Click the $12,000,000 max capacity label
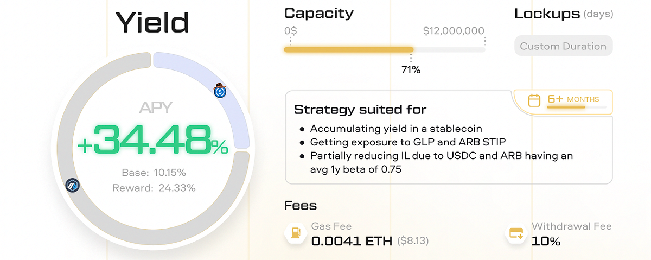Viewport: 651px width, 260px height. point(454,31)
